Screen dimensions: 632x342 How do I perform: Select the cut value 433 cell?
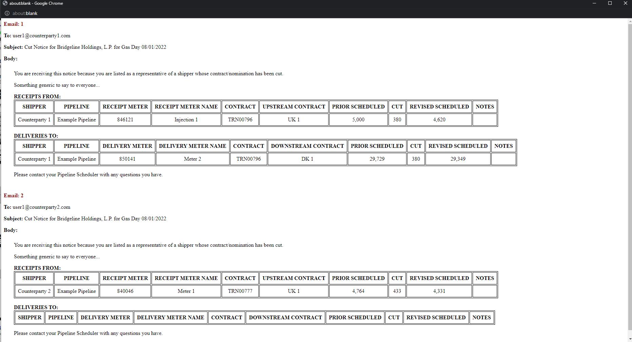[397, 291]
